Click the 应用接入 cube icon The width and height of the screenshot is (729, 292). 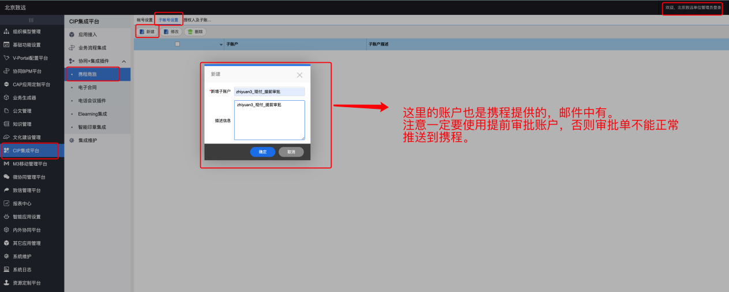pyautogui.click(x=72, y=35)
